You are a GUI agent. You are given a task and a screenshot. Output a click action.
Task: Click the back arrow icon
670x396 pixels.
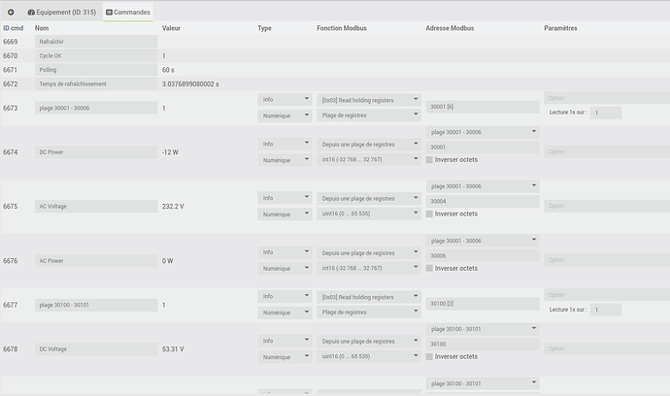(11, 12)
